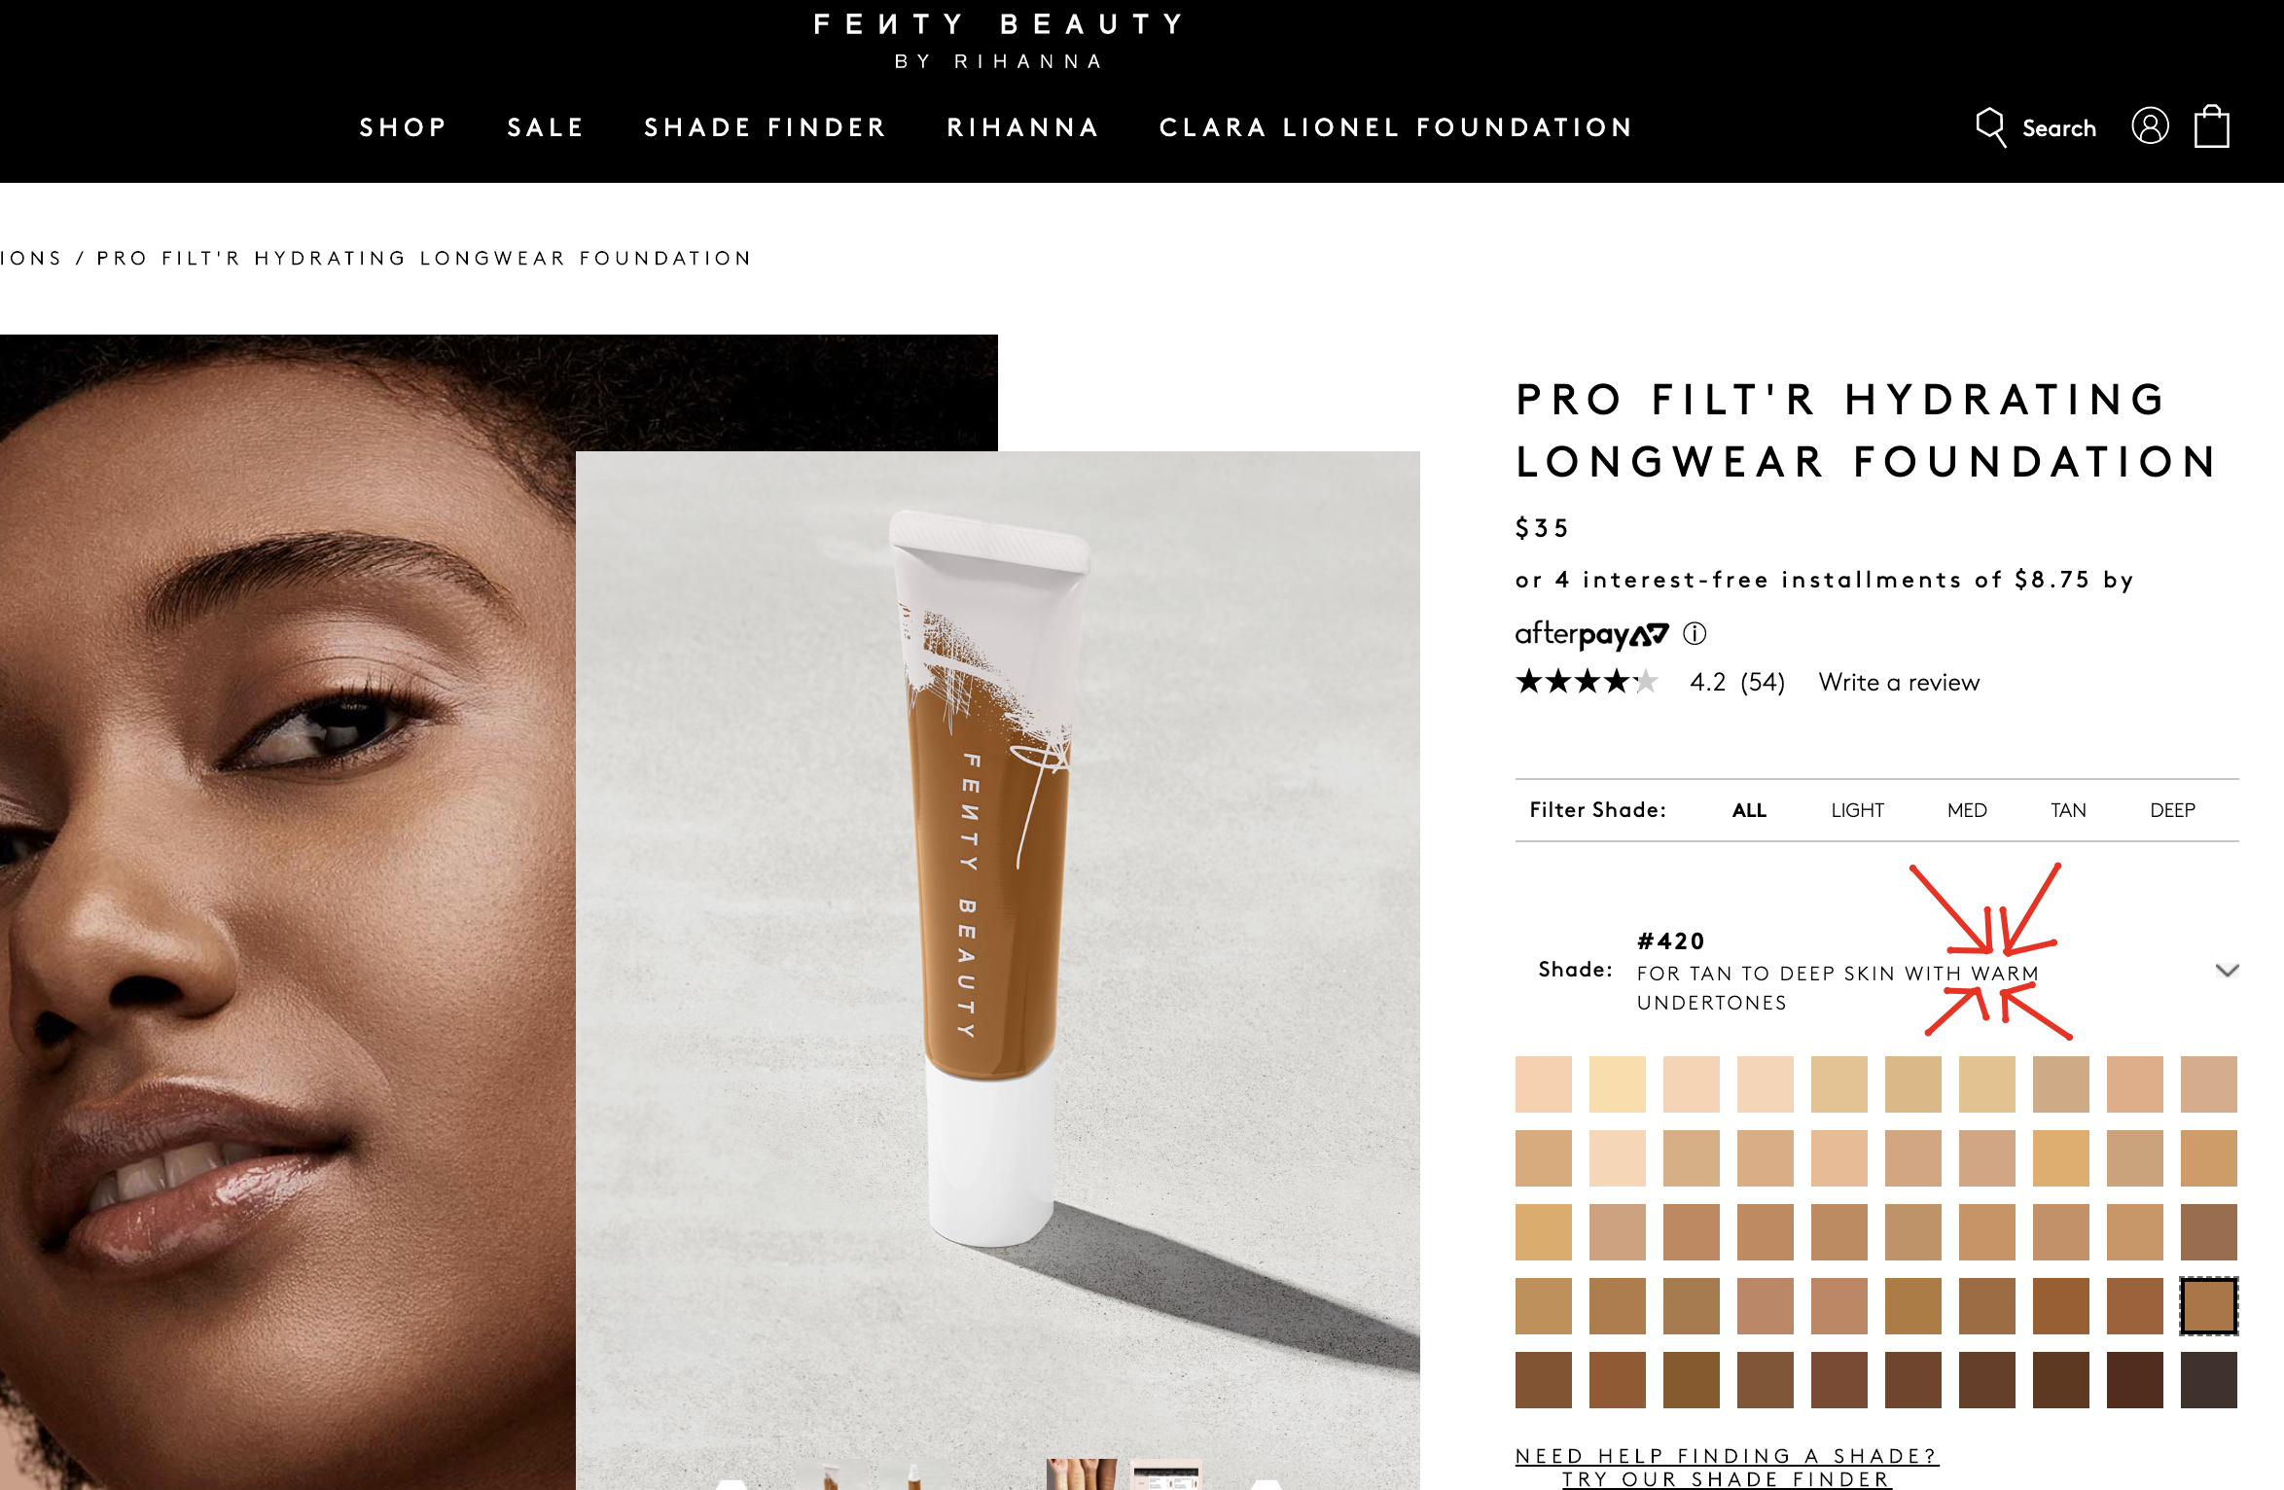Click the Fenty Beauty logo
Viewport: 2284px width, 1490px height.
[999, 41]
